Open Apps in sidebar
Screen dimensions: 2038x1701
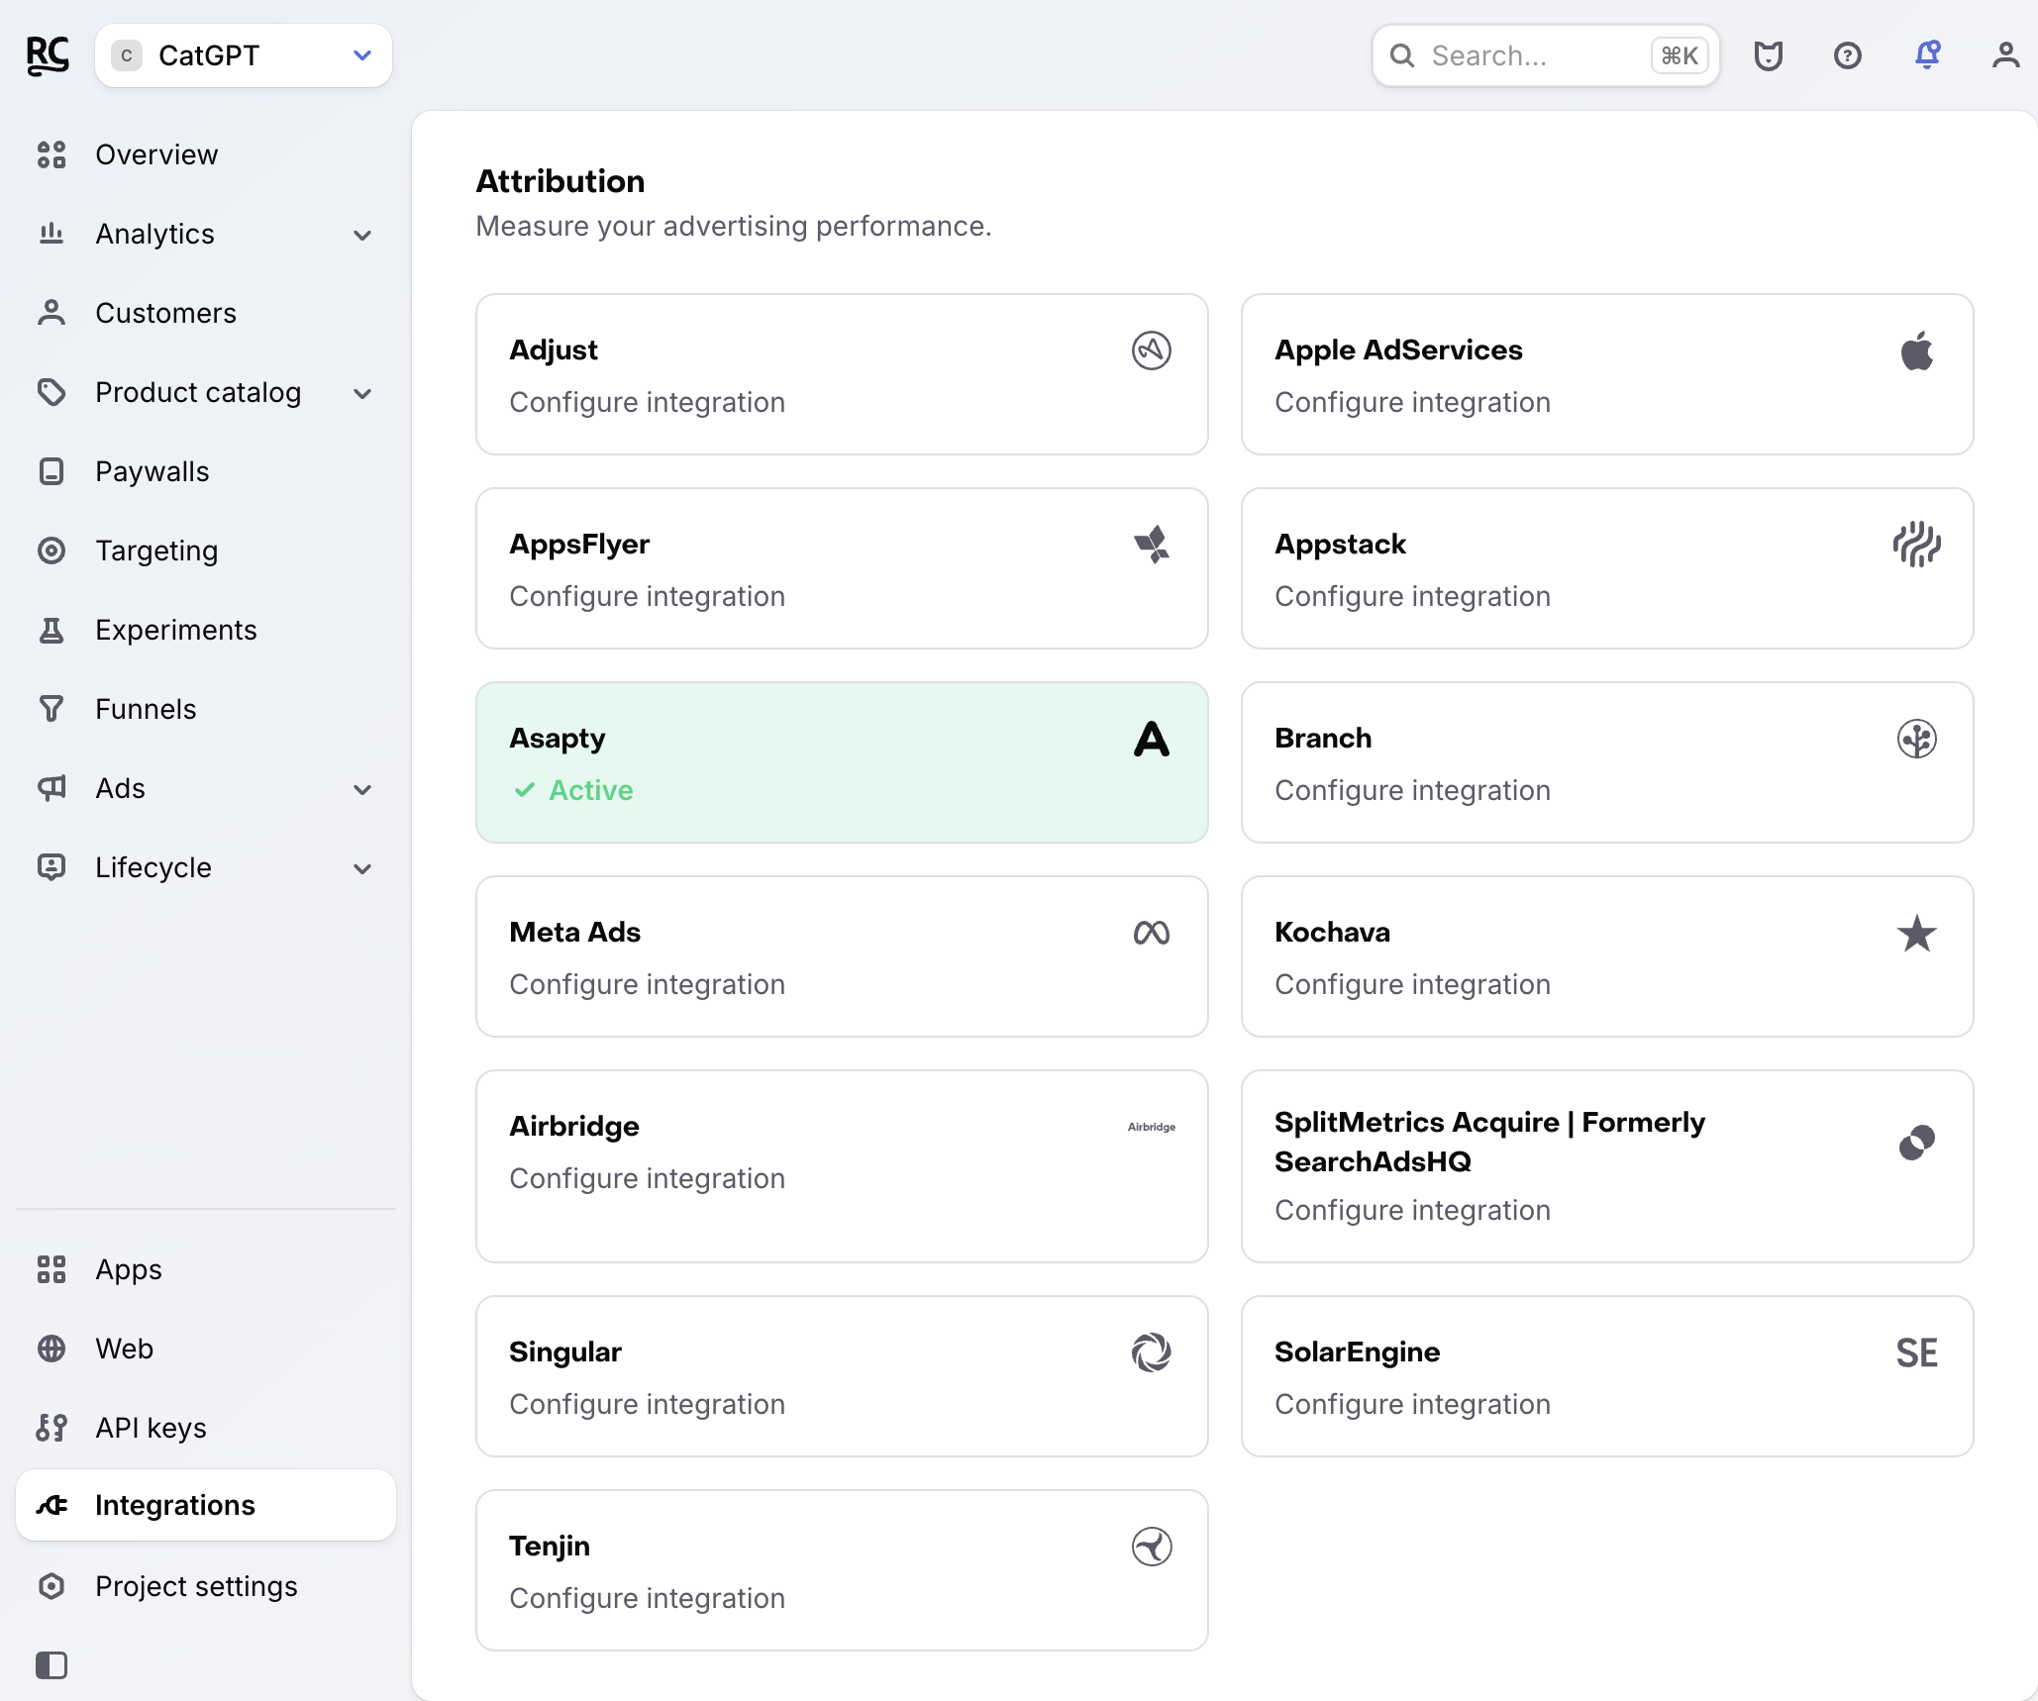coord(206,1269)
